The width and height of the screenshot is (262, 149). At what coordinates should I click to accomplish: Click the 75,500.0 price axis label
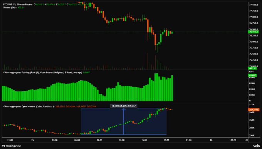click(x=254, y=54)
